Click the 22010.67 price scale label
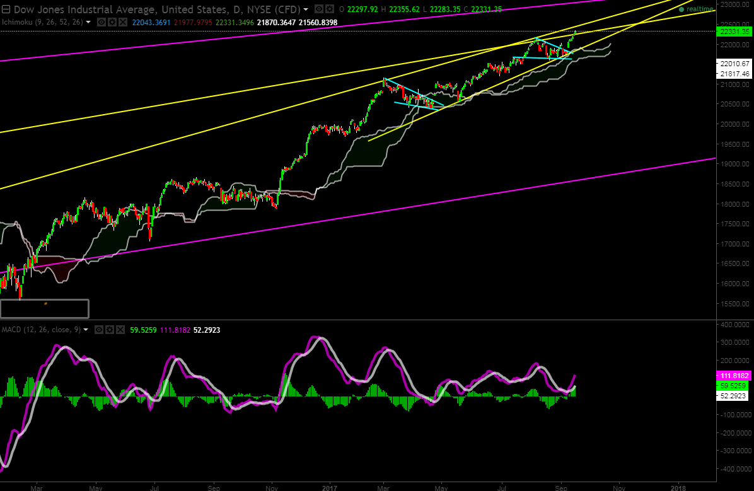Viewport: 754px width, 491px height. [x=733, y=64]
